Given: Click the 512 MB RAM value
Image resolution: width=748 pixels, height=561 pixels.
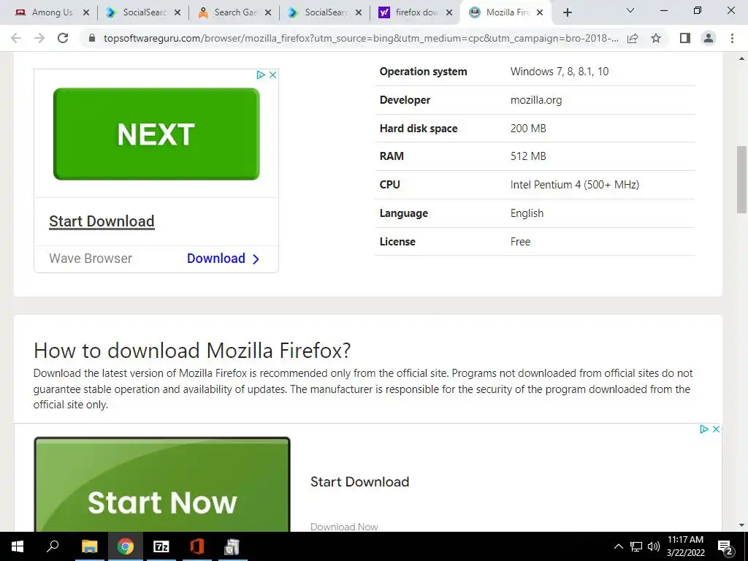Looking at the screenshot, I should click(x=528, y=156).
